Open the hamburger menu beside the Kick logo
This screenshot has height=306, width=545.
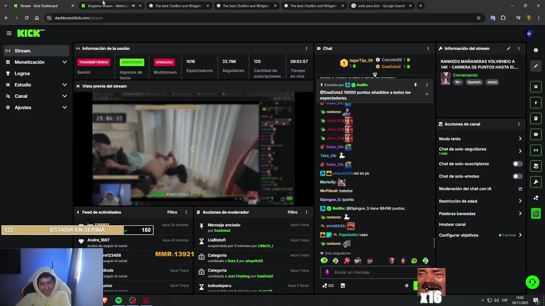click(9, 33)
